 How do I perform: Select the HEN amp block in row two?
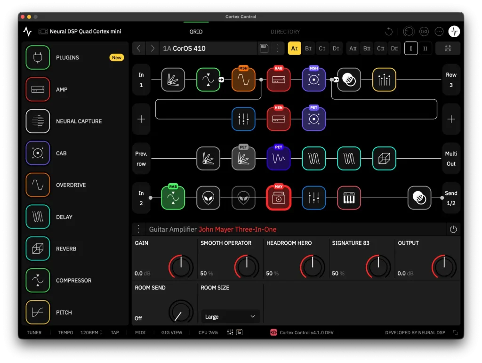tap(279, 119)
